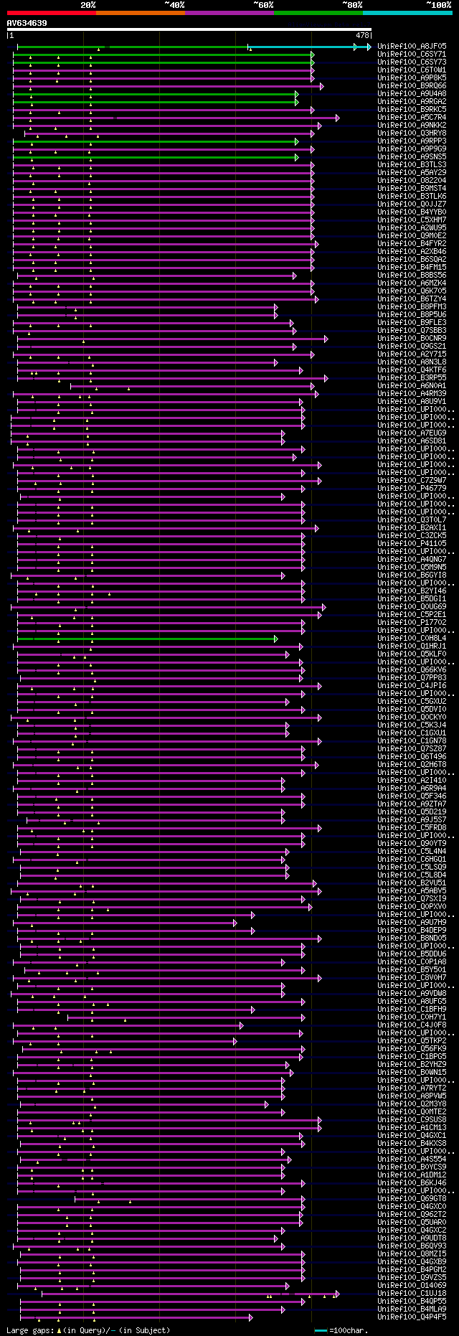Click the purple ~60% identity legend segment

(229, 12)
